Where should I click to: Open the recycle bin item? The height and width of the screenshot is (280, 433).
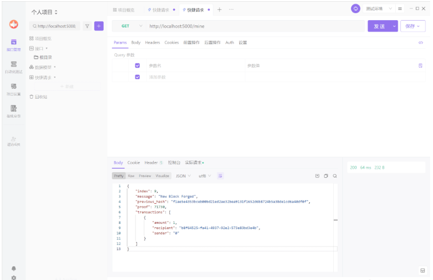click(x=38, y=97)
